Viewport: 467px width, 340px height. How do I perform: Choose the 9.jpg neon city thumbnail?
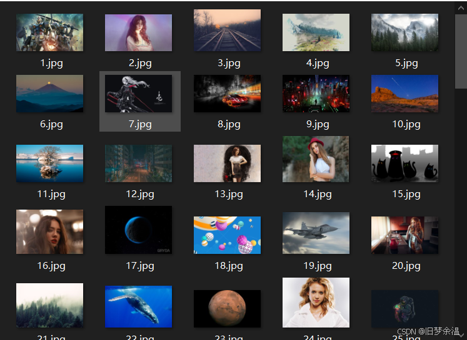[316, 94]
